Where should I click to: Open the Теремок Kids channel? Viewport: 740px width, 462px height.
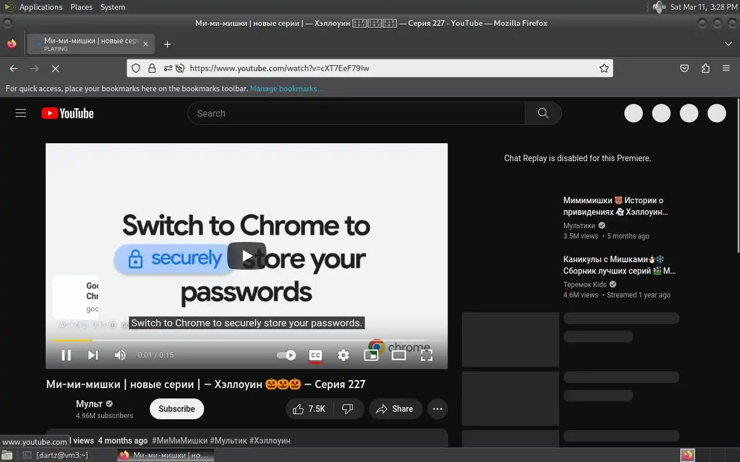(x=585, y=284)
